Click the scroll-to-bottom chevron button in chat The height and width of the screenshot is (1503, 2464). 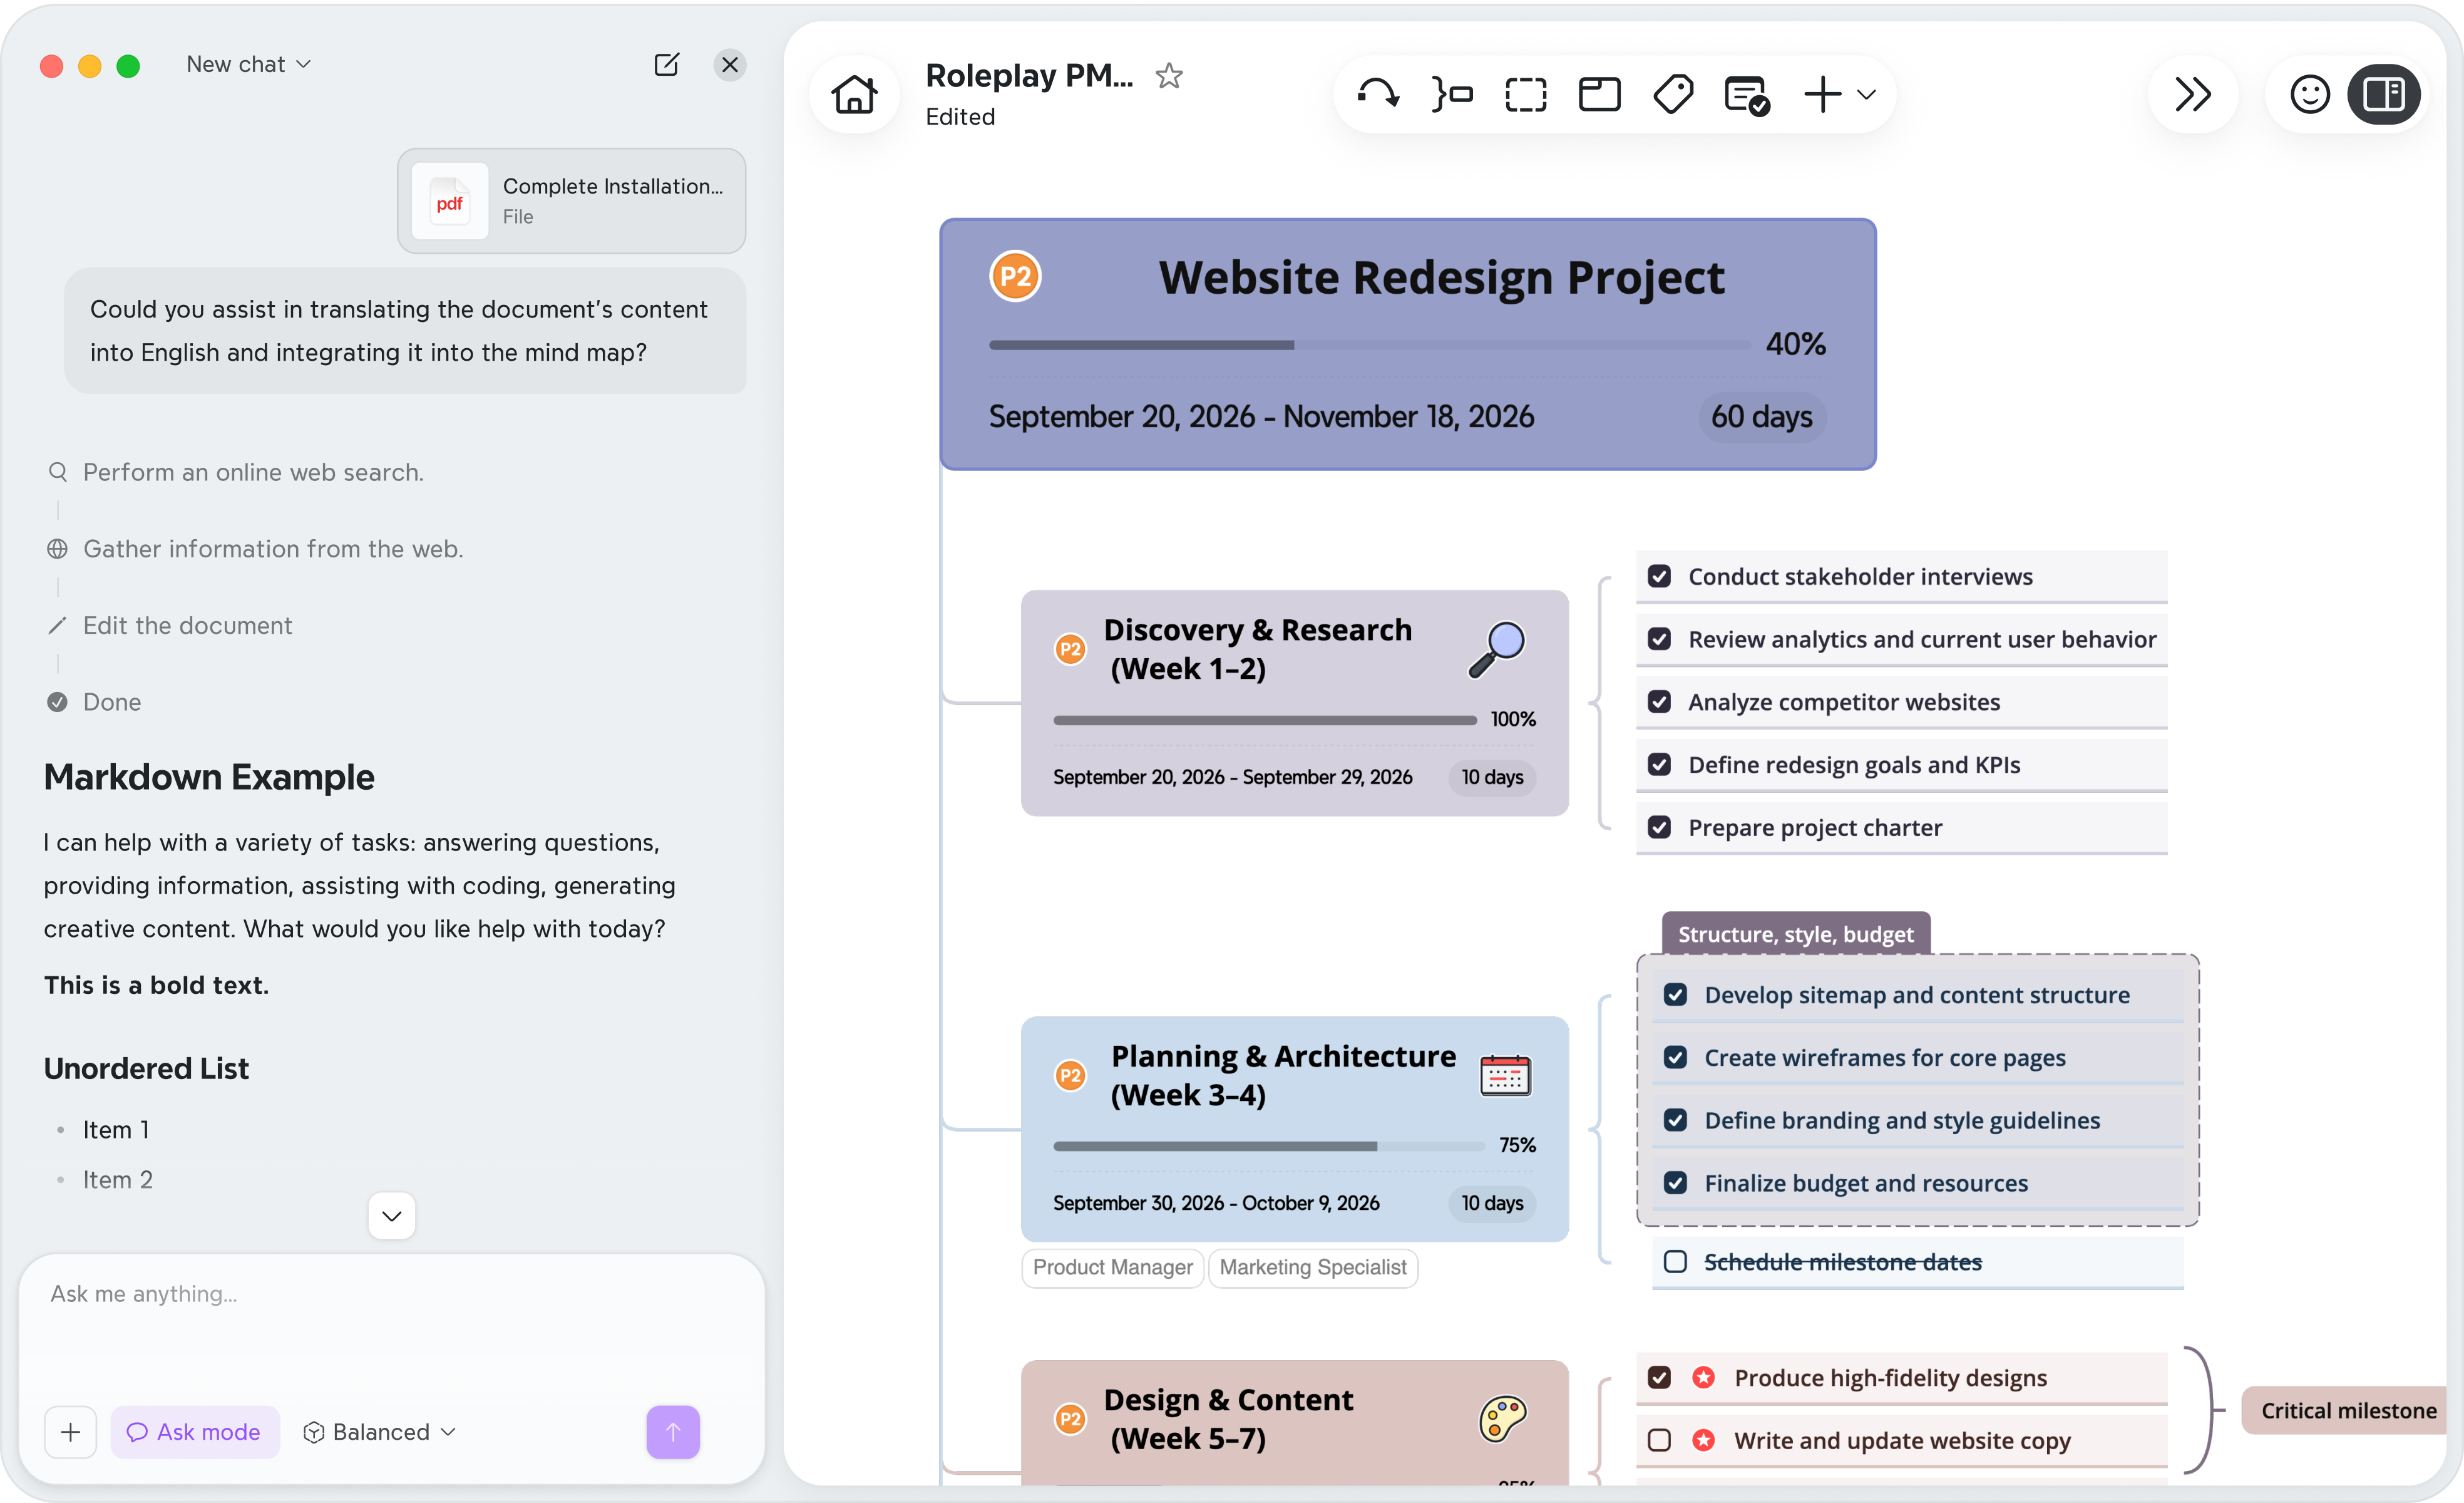click(391, 1216)
